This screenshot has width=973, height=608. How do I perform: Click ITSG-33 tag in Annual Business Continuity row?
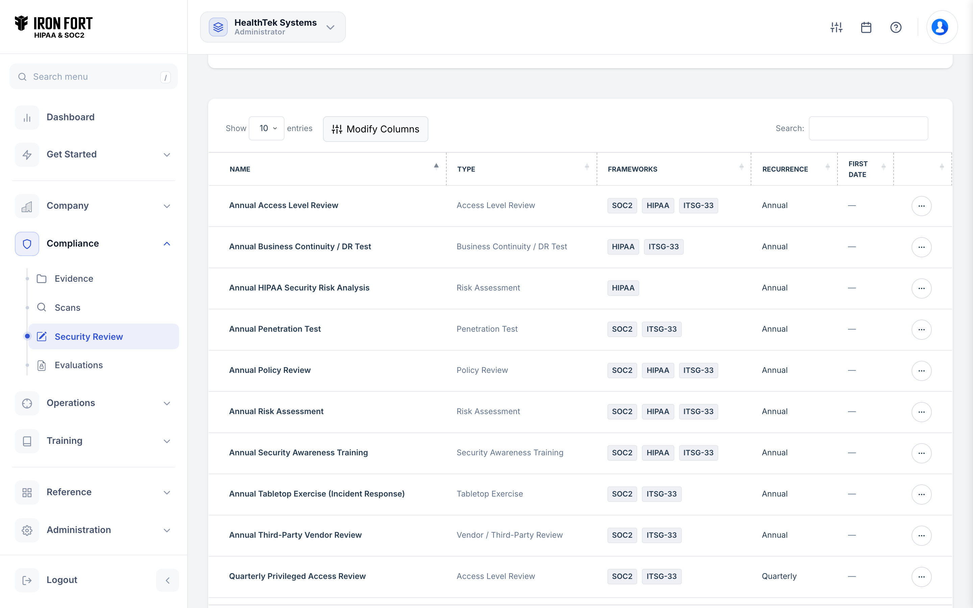pos(664,247)
